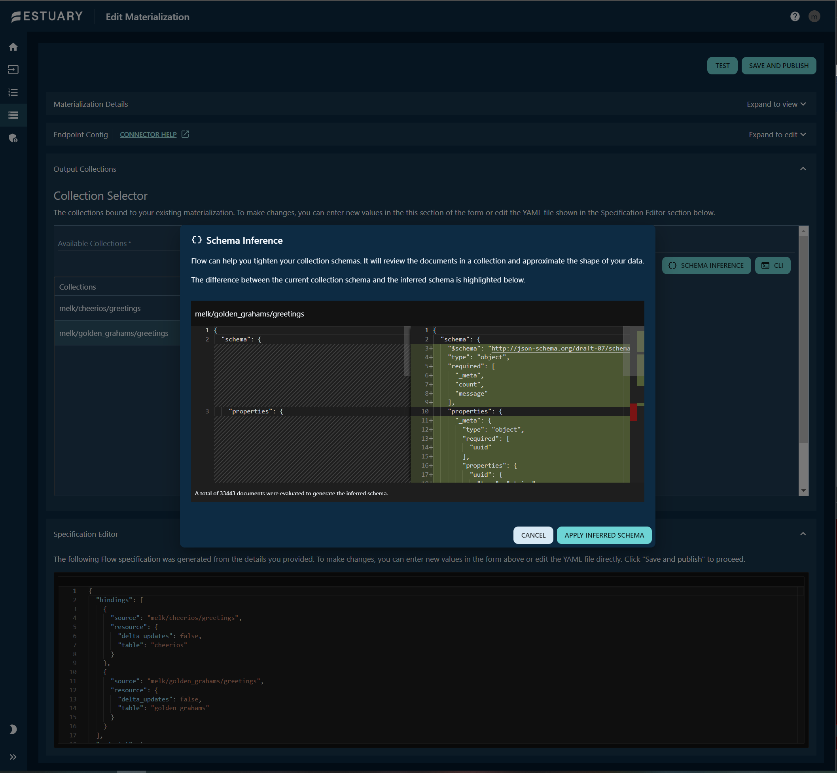This screenshot has height=773, width=837.
Task: Collapse the Output Collections section
Action: click(803, 169)
